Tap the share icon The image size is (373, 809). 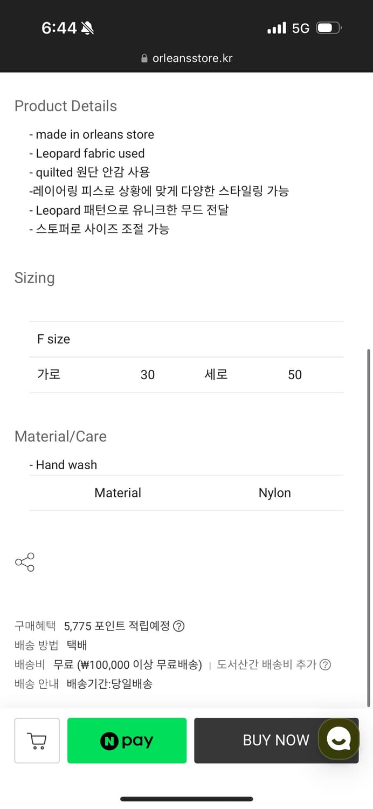point(25,562)
